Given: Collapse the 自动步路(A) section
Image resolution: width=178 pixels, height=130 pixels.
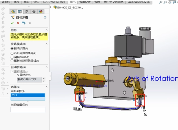Looking at the screenshot, I should coord(47,67).
